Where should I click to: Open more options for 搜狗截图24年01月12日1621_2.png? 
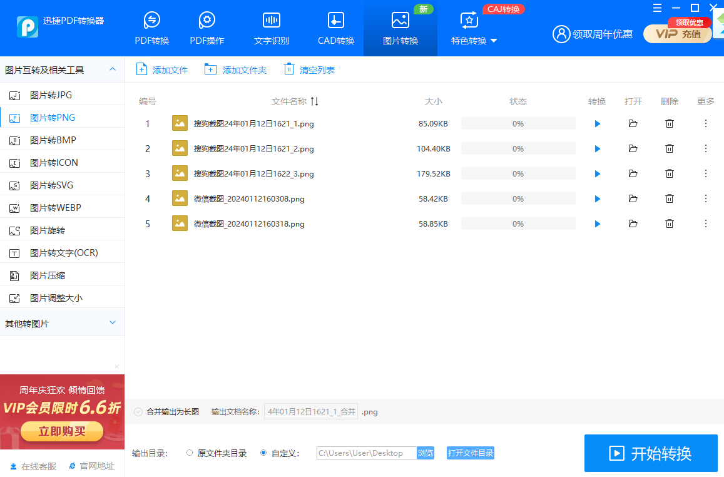click(x=705, y=148)
